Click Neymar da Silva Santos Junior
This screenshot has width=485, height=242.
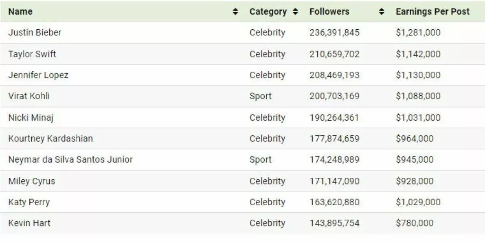[x=70, y=159]
